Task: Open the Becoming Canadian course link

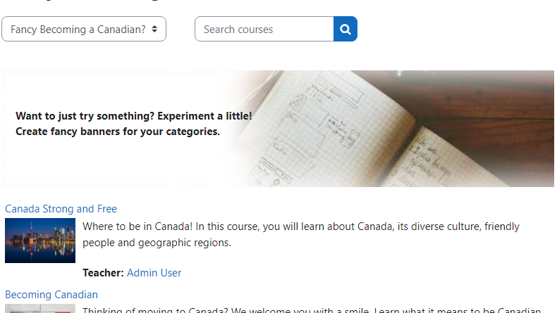Action: click(x=51, y=295)
